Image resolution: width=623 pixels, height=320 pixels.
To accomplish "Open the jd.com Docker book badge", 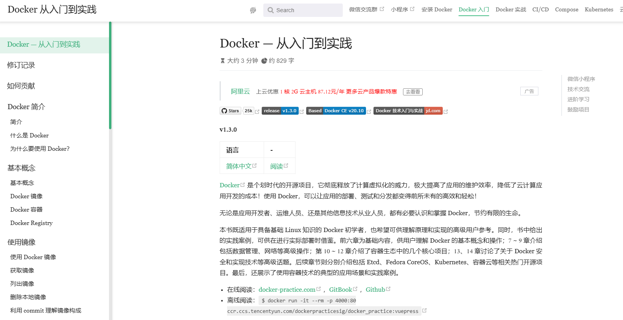I will coord(408,111).
